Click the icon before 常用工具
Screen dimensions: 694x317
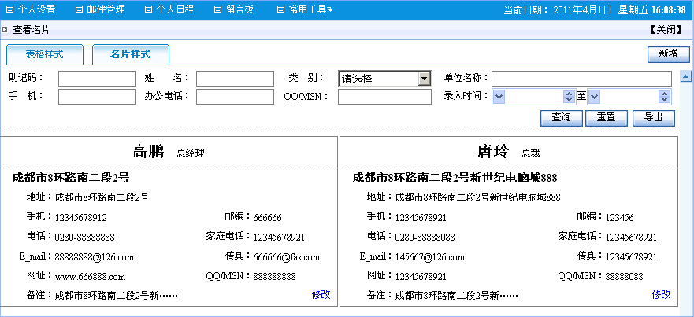[x=280, y=9]
